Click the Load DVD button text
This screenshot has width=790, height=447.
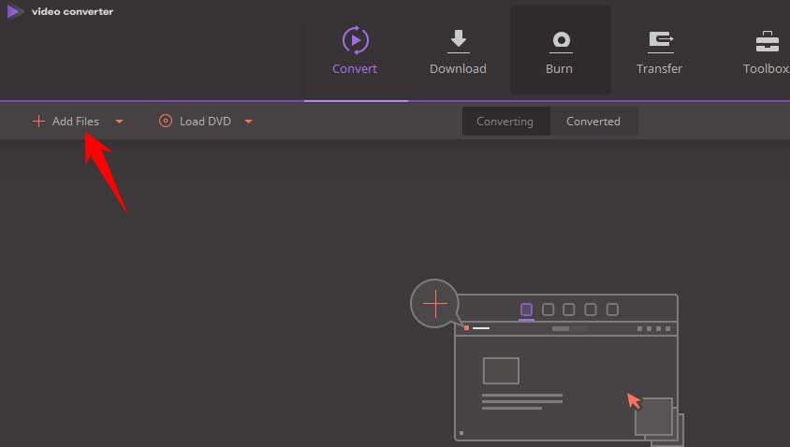click(206, 122)
